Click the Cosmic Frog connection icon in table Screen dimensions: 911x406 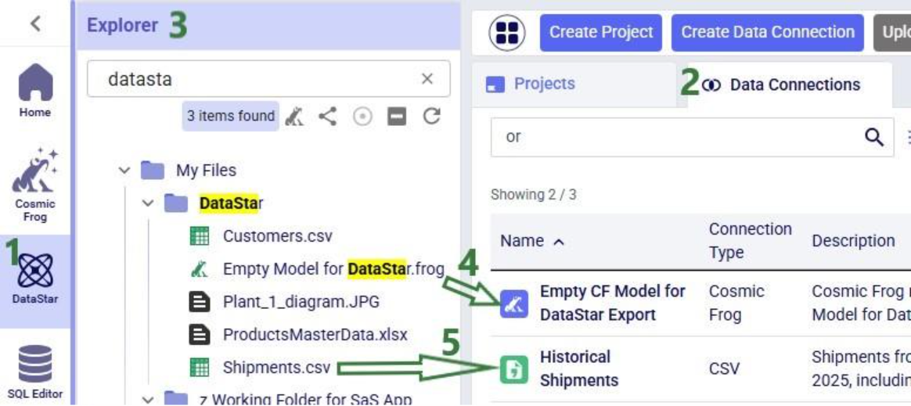tap(514, 304)
